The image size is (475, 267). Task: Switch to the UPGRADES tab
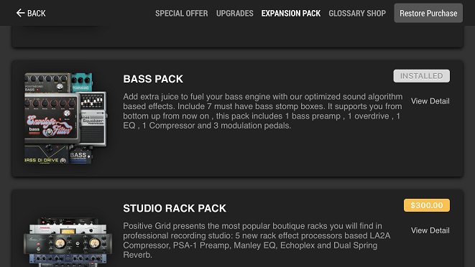[x=234, y=14]
